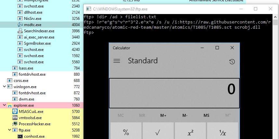Click the M- memory subtract button
Screen dimensions: 279x139
coord(185,116)
